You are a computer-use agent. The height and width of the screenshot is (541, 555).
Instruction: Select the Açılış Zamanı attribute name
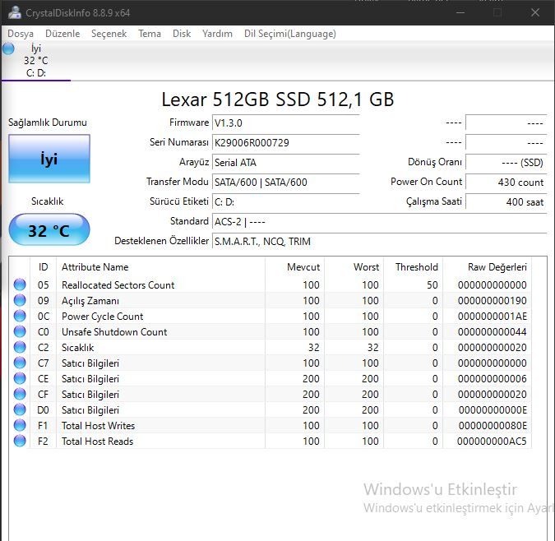click(x=90, y=301)
